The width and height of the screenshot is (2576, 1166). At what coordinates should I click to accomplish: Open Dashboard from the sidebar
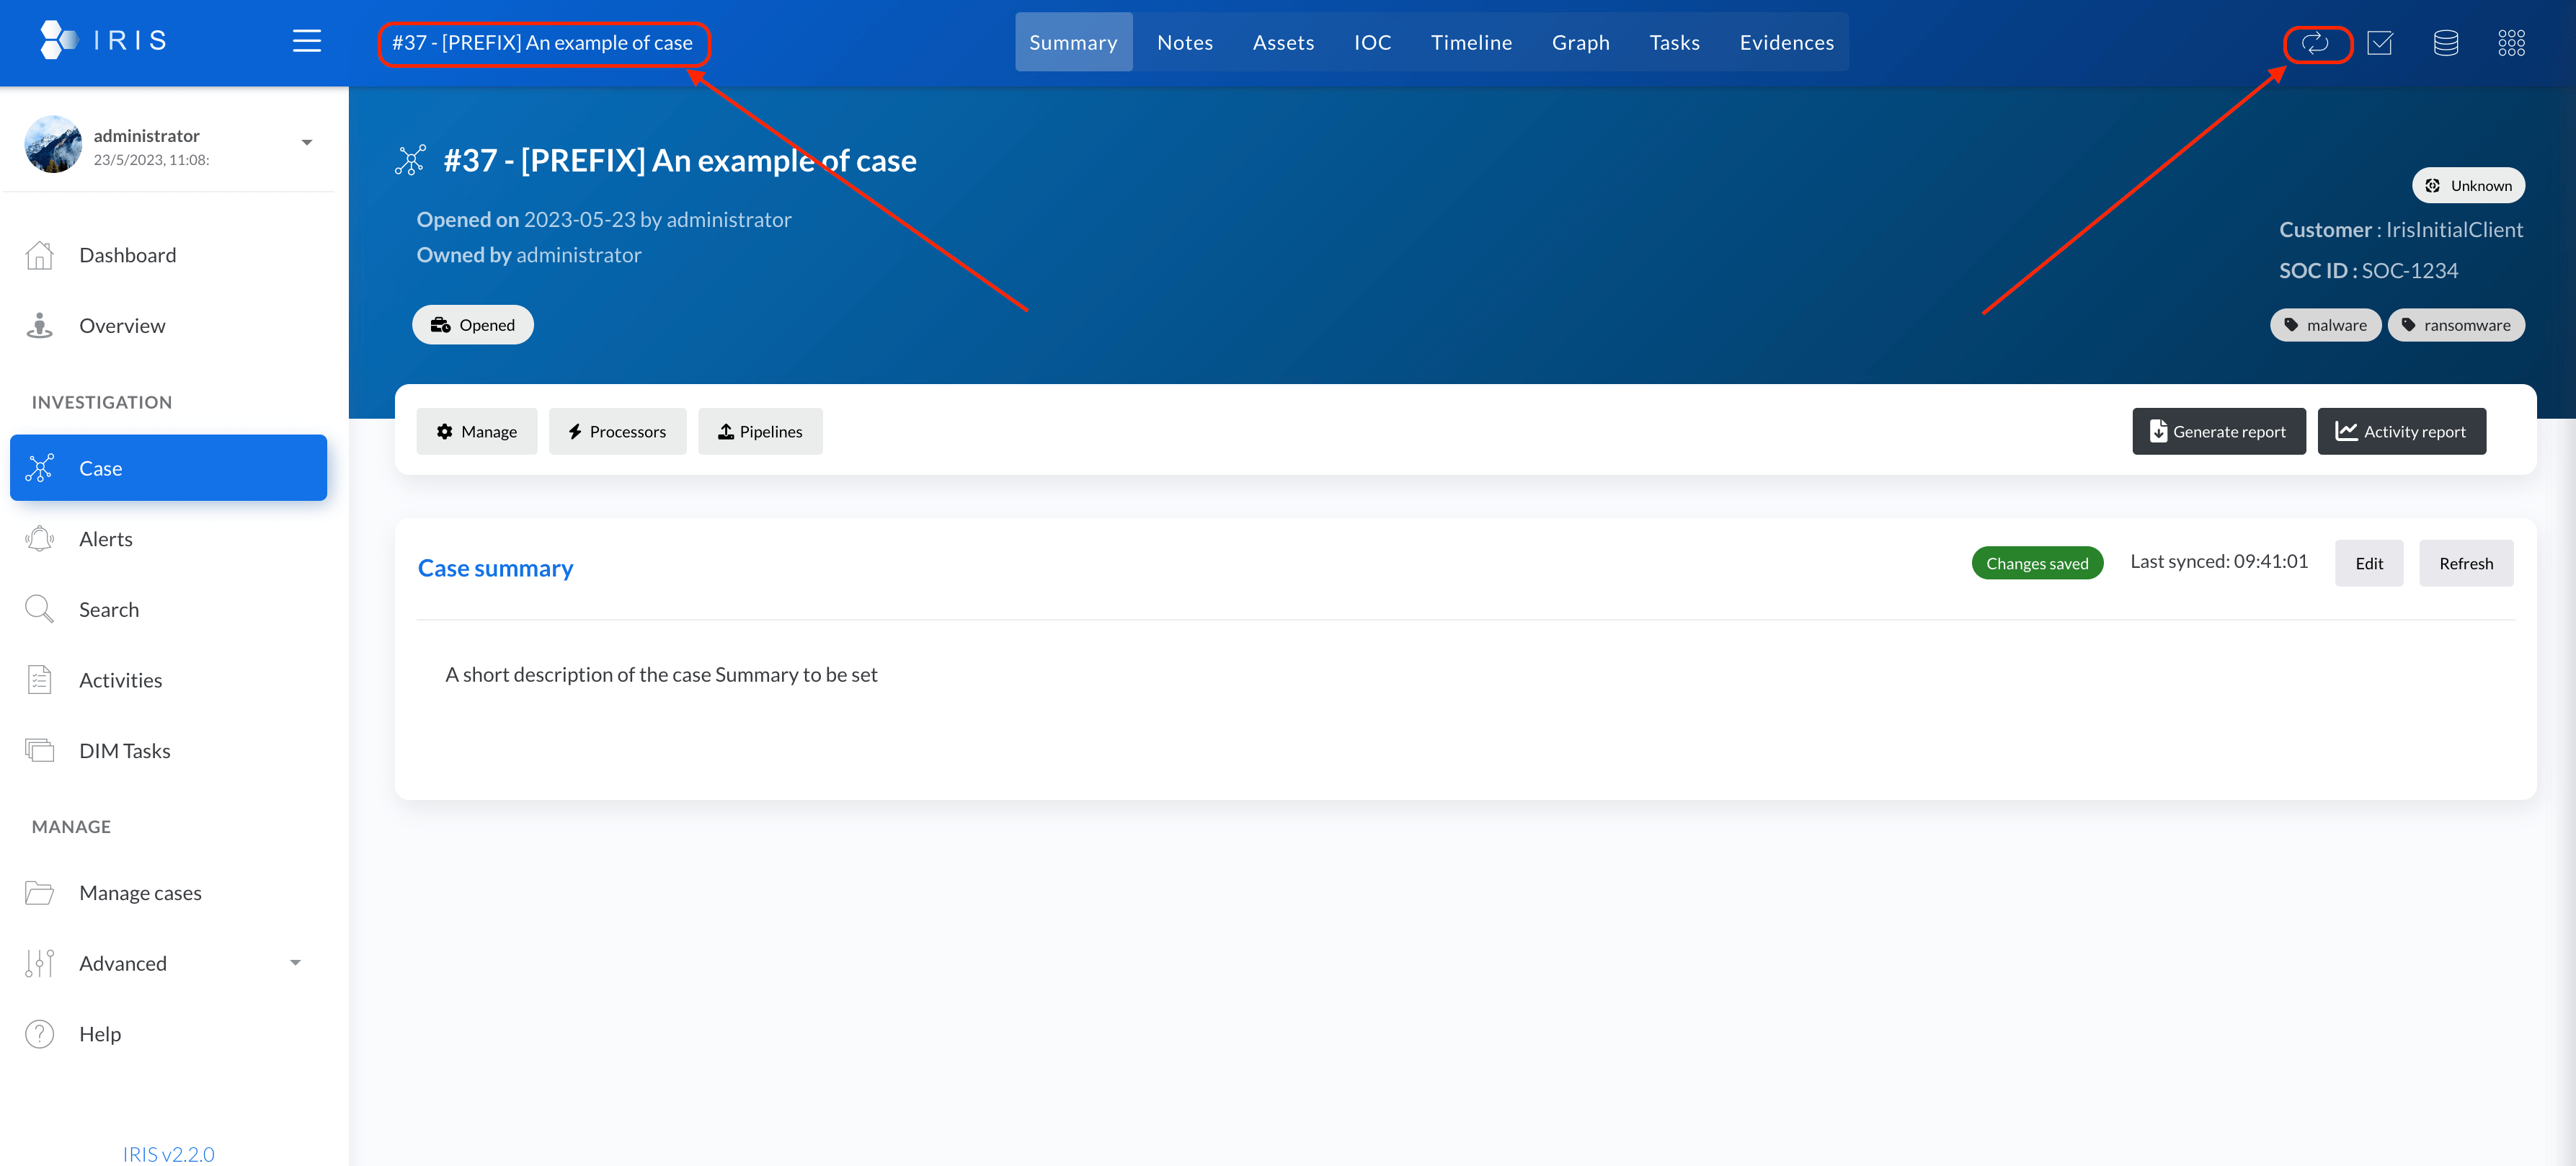127,255
